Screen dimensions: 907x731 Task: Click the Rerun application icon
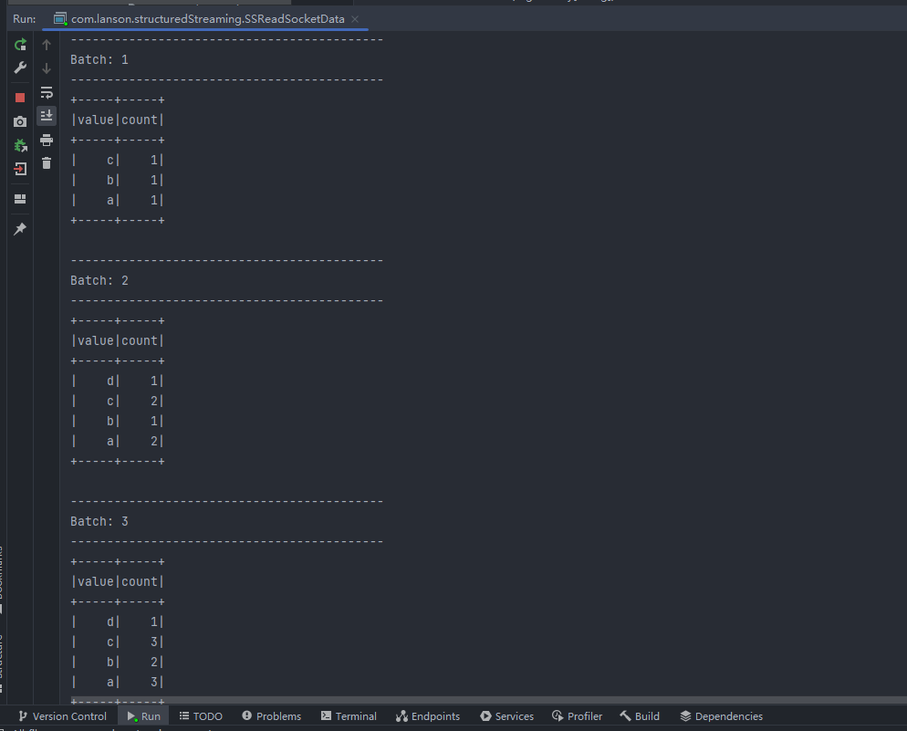(x=20, y=45)
